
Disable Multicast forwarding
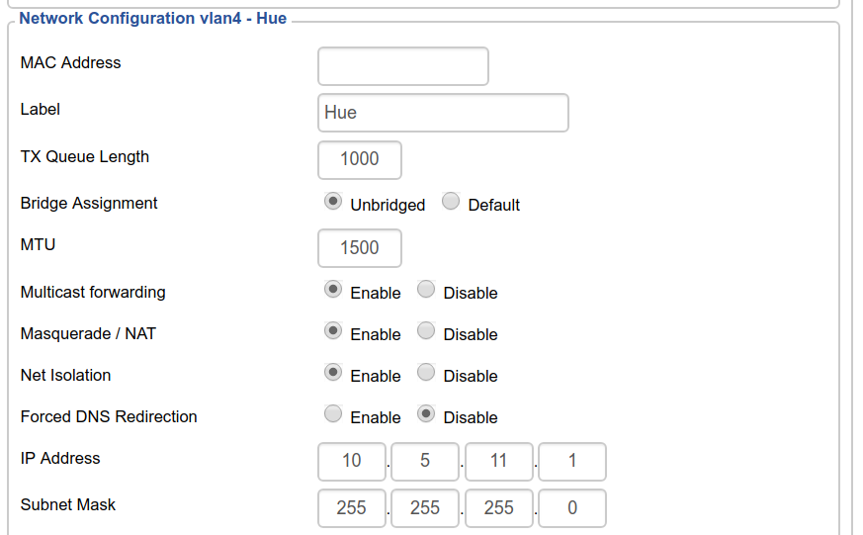(426, 290)
